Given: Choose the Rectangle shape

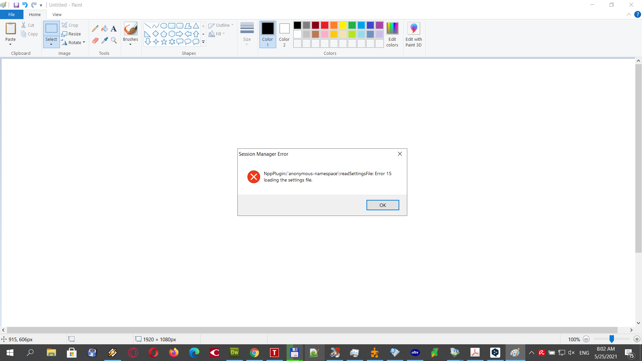Looking at the screenshot, I should (x=172, y=26).
